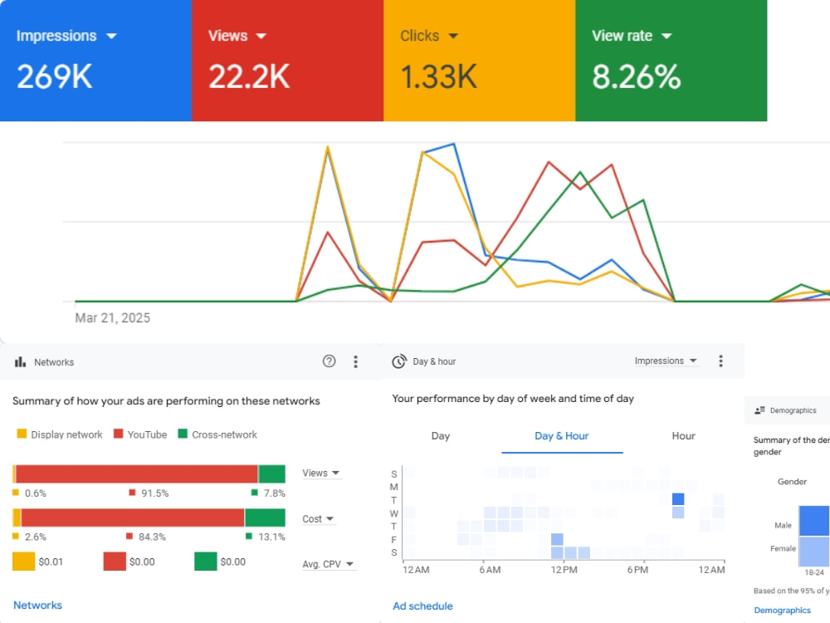Click the 91.5% YouTube views percentage

click(154, 493)
